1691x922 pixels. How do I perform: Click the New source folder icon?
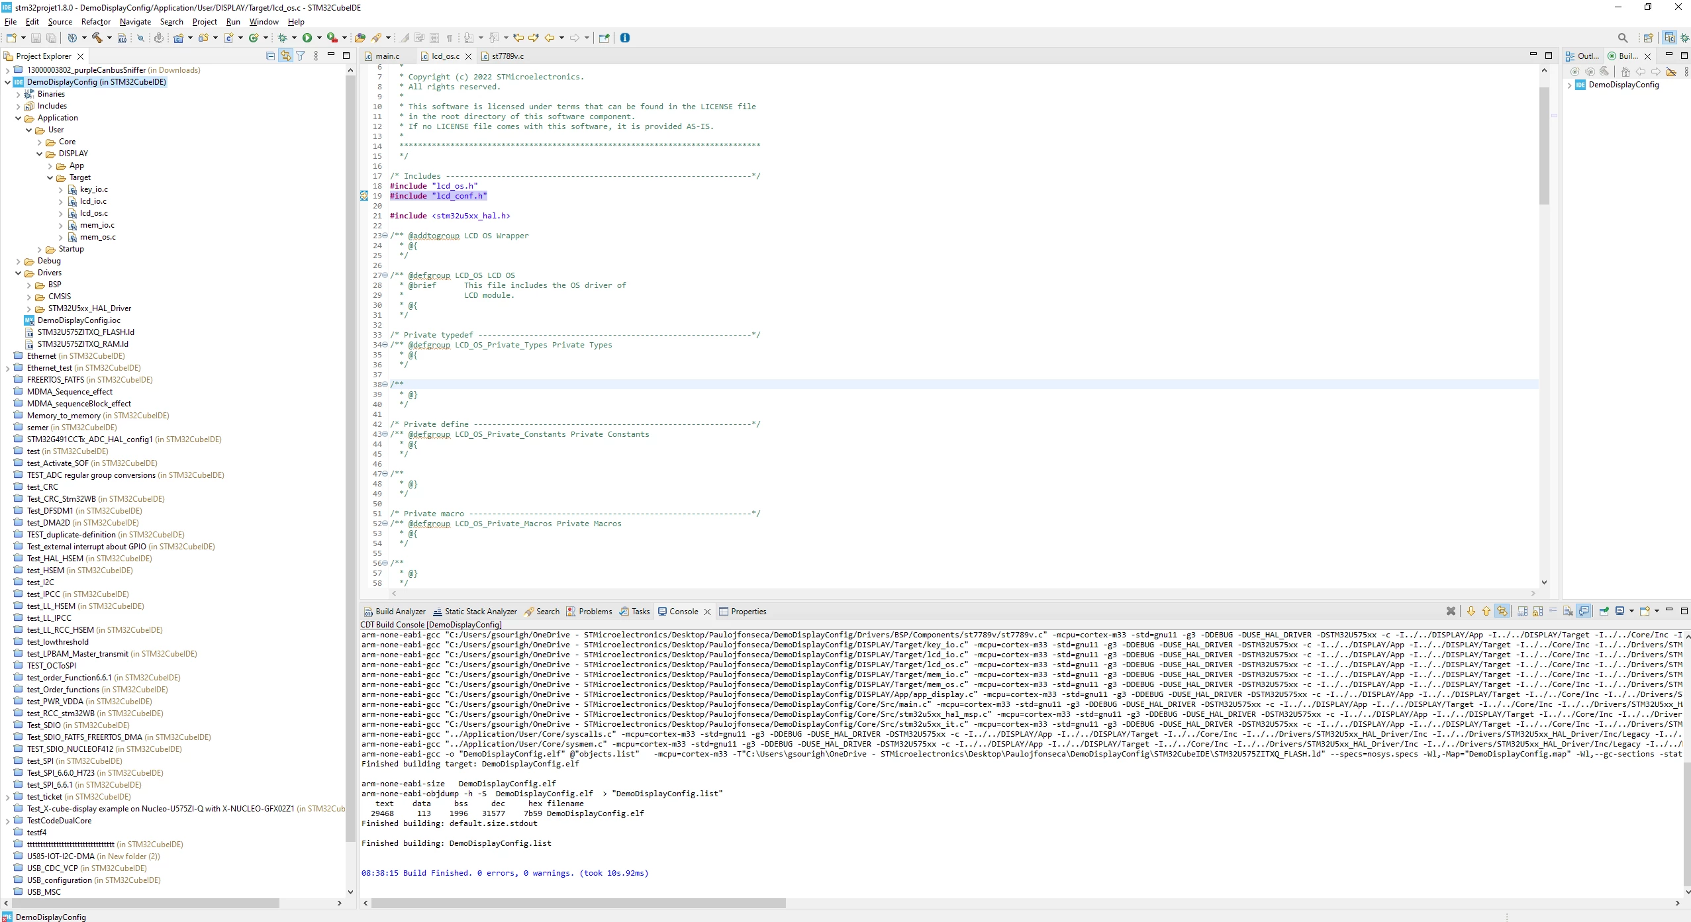(x=204, y=38)
